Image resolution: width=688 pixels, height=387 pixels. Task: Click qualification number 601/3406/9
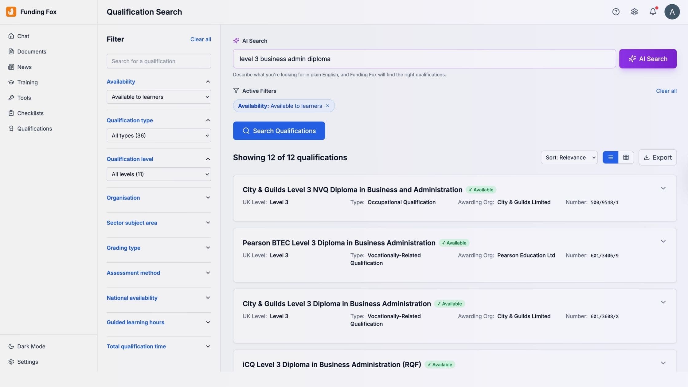tap(604, 256)
